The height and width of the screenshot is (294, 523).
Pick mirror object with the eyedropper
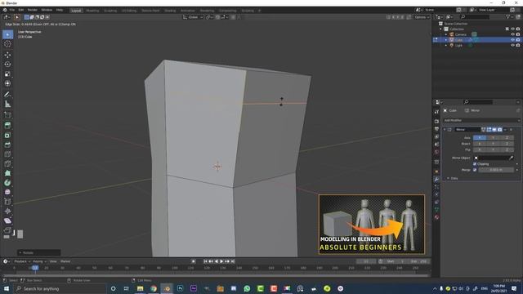tap(511, 158)
